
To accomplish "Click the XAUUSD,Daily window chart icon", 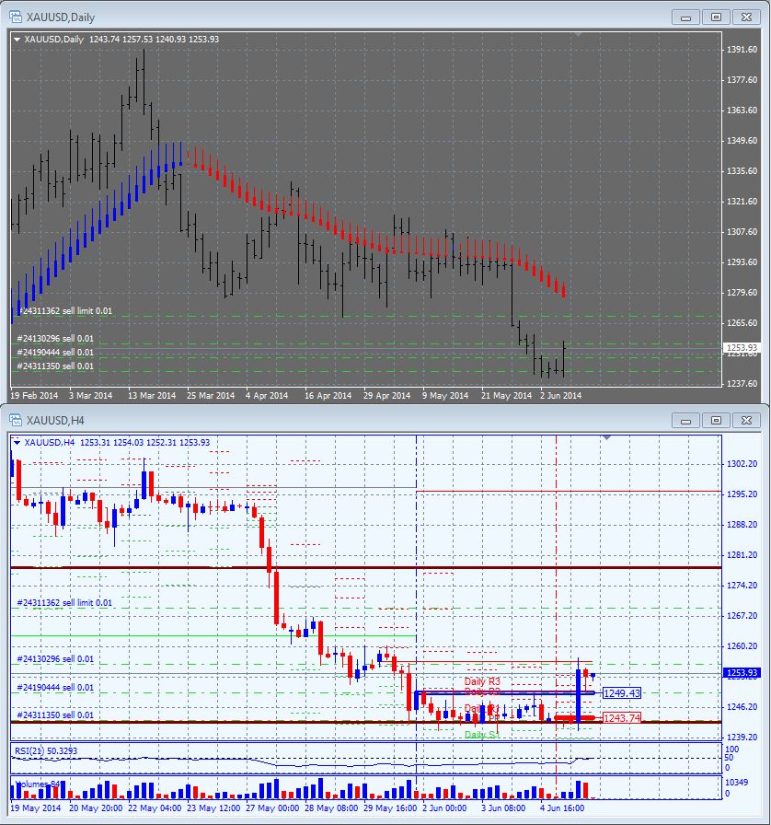I will click(16, 17).
